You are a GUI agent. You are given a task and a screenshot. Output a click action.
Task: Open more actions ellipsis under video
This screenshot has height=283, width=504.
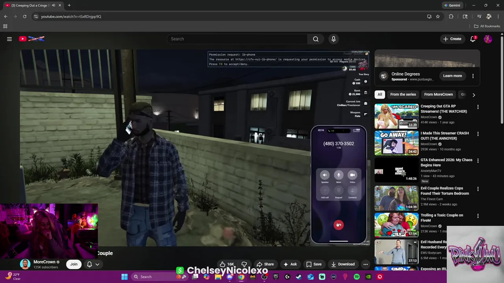click(x=365, y=264)
